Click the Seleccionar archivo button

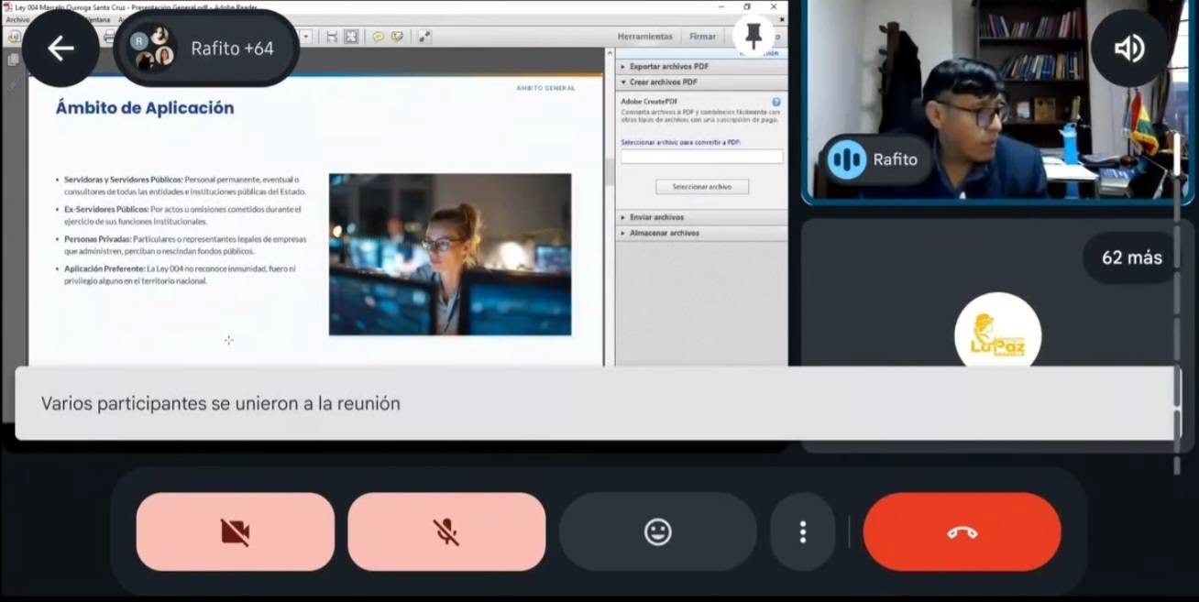pyautogui.click(x=702, y=187)
